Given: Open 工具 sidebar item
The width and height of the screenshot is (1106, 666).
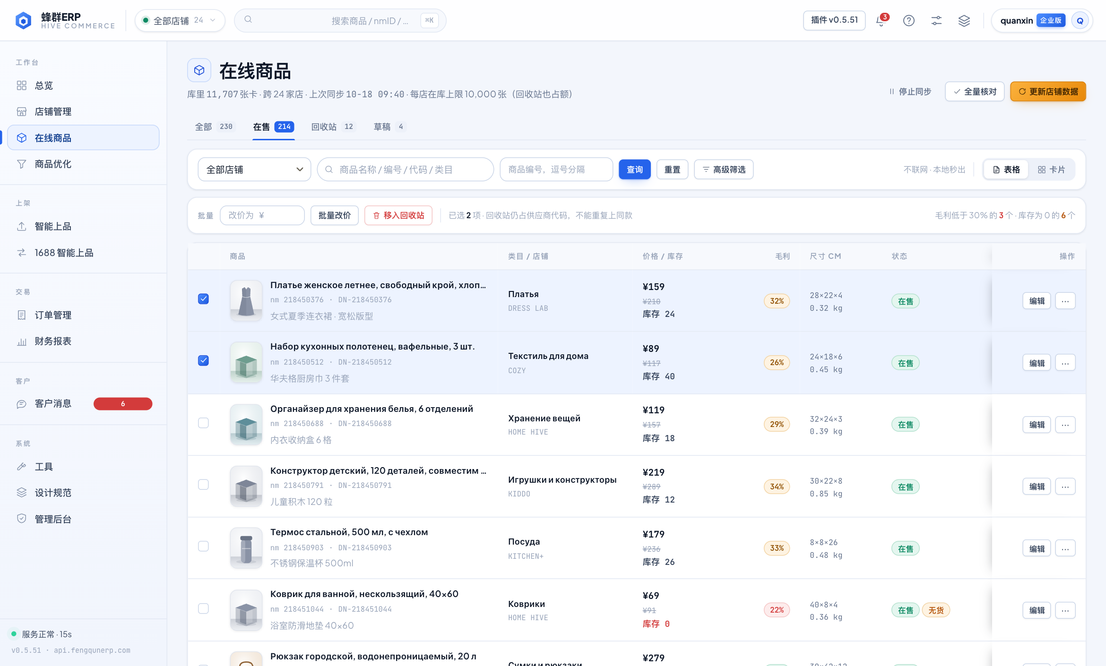Looking at the screenshot, I should pos(83,467).
